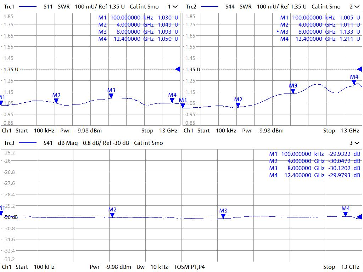Click the S44 reference level triangle at 1.35 U
Image resolution: width=363 pixels, height=272 pixels.
tap(359, 69)
